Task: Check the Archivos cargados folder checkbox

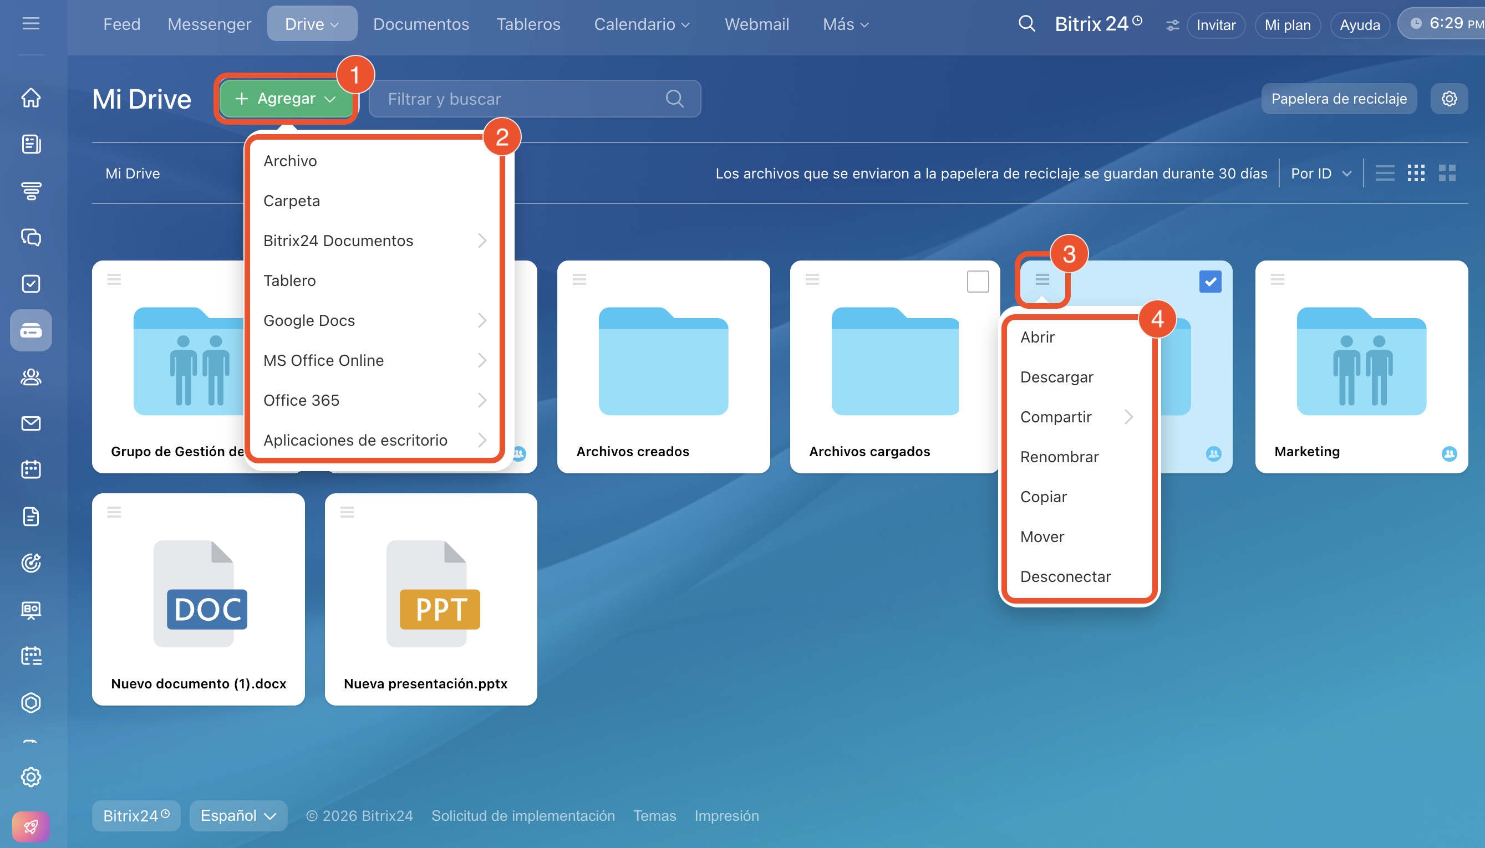Action: click(x=978, y=282)
